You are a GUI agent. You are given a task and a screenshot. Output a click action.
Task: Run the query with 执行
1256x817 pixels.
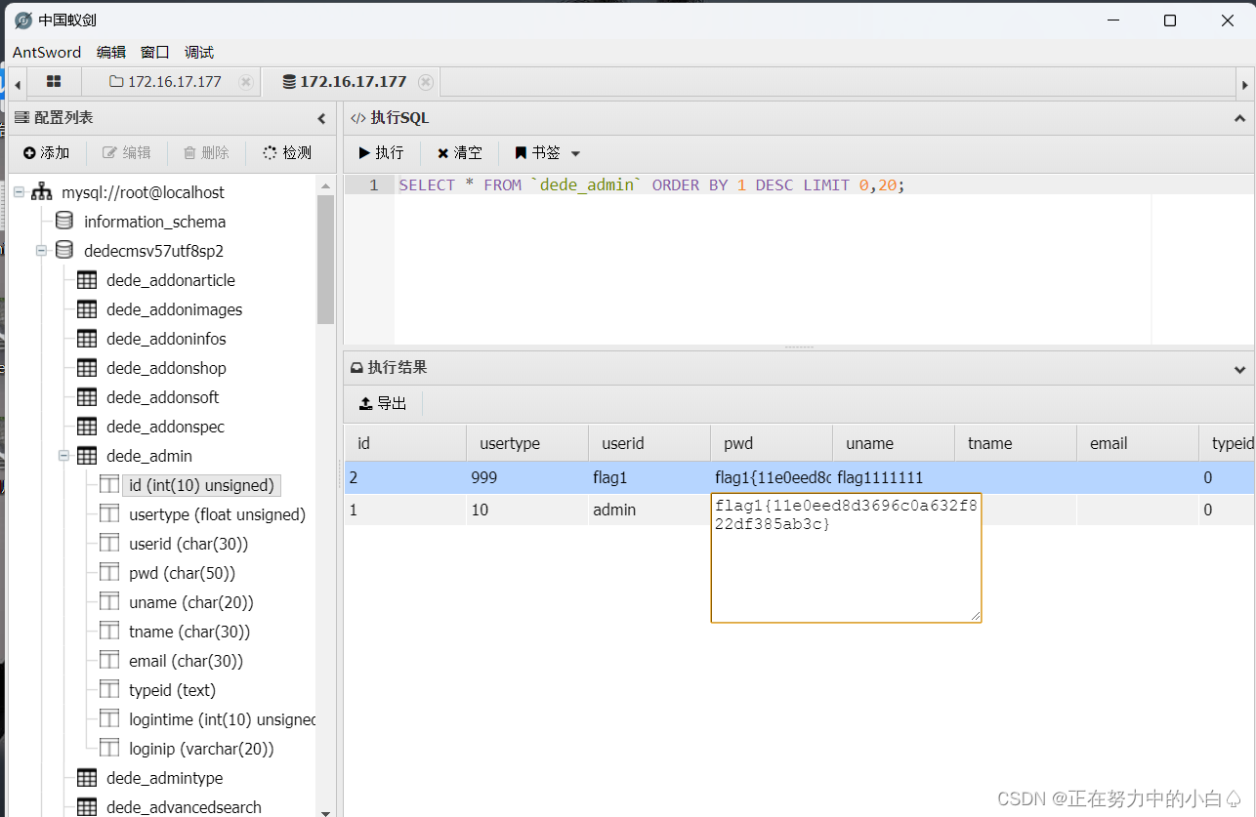pos(381,153)
